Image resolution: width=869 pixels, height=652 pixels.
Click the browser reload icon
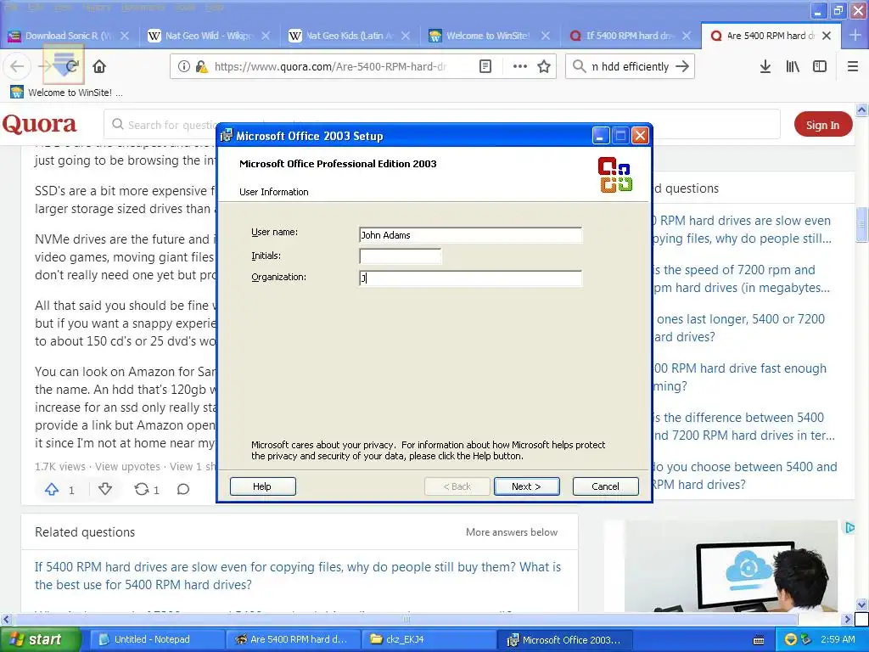(x=72, y=66)
